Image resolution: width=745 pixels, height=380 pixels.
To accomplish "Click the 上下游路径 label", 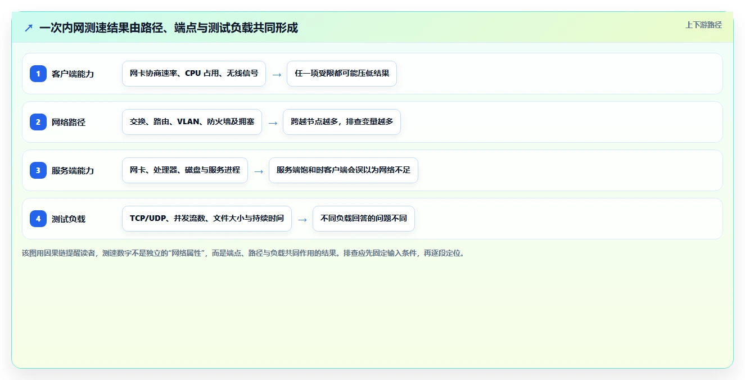I will point(703,25).
